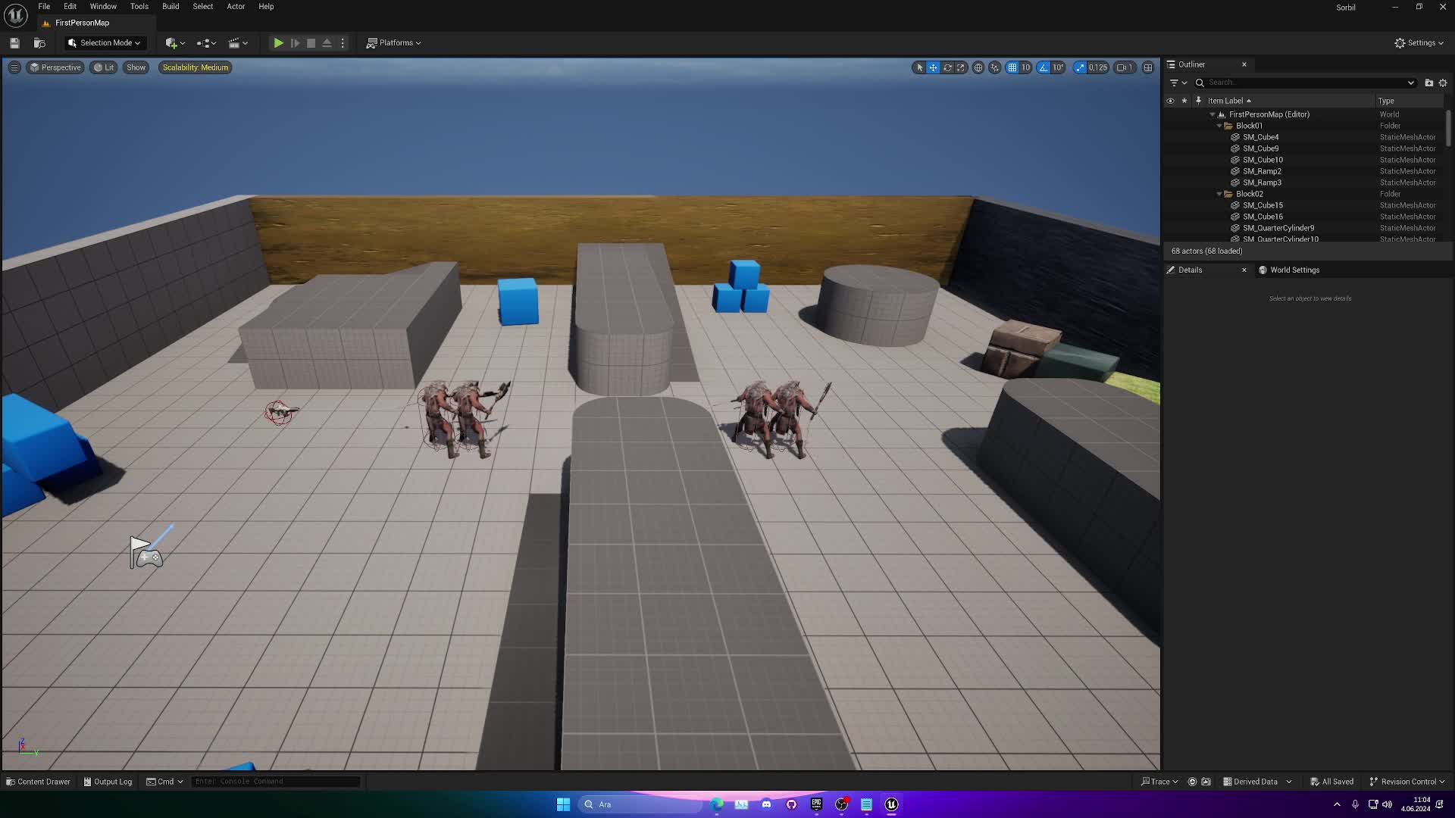Click the viewport layout maximize icon
1455x818 pixels.
coord(1148,67)
